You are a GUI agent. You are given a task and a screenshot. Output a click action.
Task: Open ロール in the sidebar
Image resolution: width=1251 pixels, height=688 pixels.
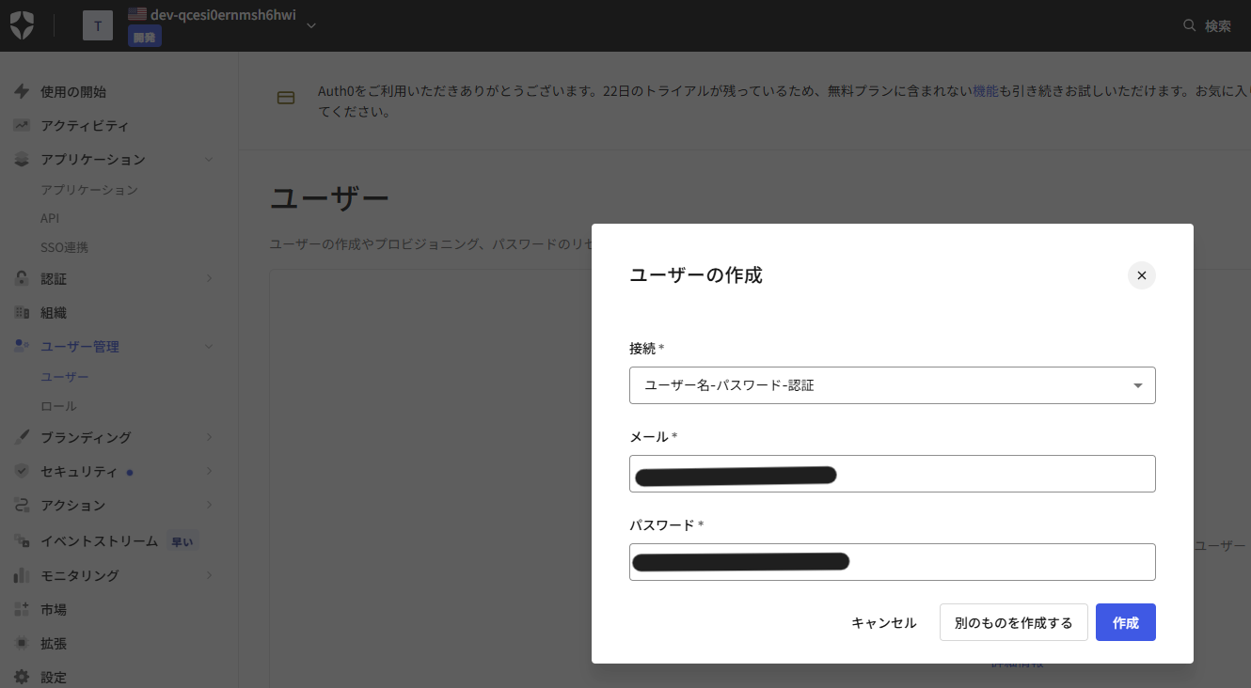pyautogui.click(x=58, y=406)
